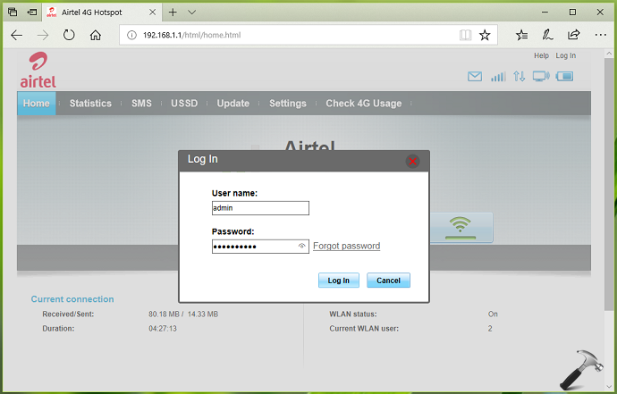Open tabs you've set aside icon

(x=13, y=13)
